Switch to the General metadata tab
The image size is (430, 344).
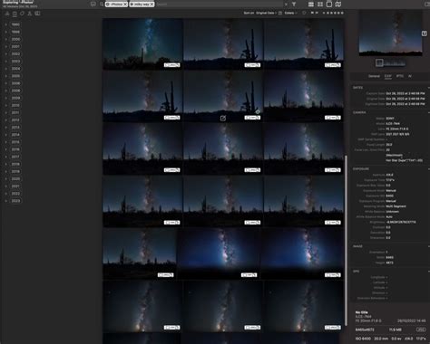[374, 76]
